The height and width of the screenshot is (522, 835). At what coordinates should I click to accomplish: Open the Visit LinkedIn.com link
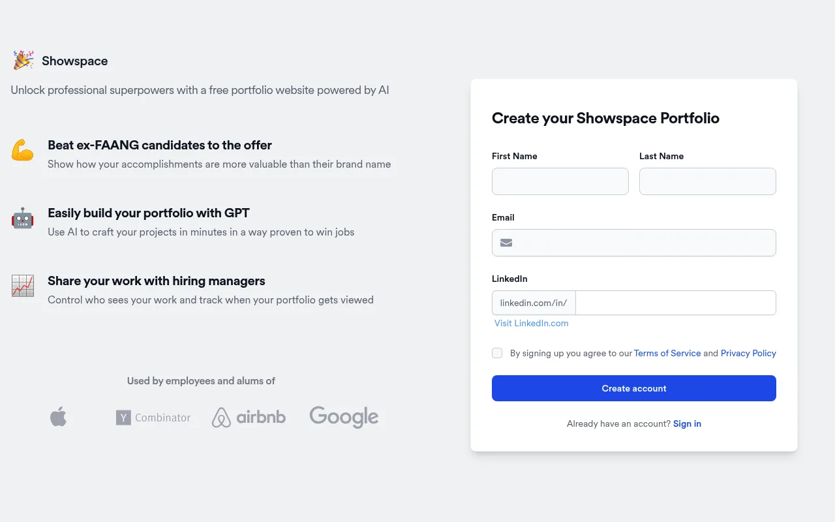tap(531, 323)
